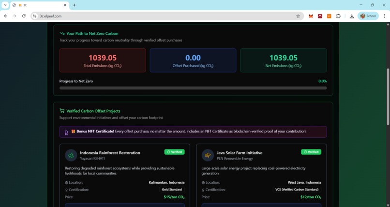The width and height of the screenshot is (390, 207).
Task: Open the MetaMask fox extension
Action: (311, 16)
